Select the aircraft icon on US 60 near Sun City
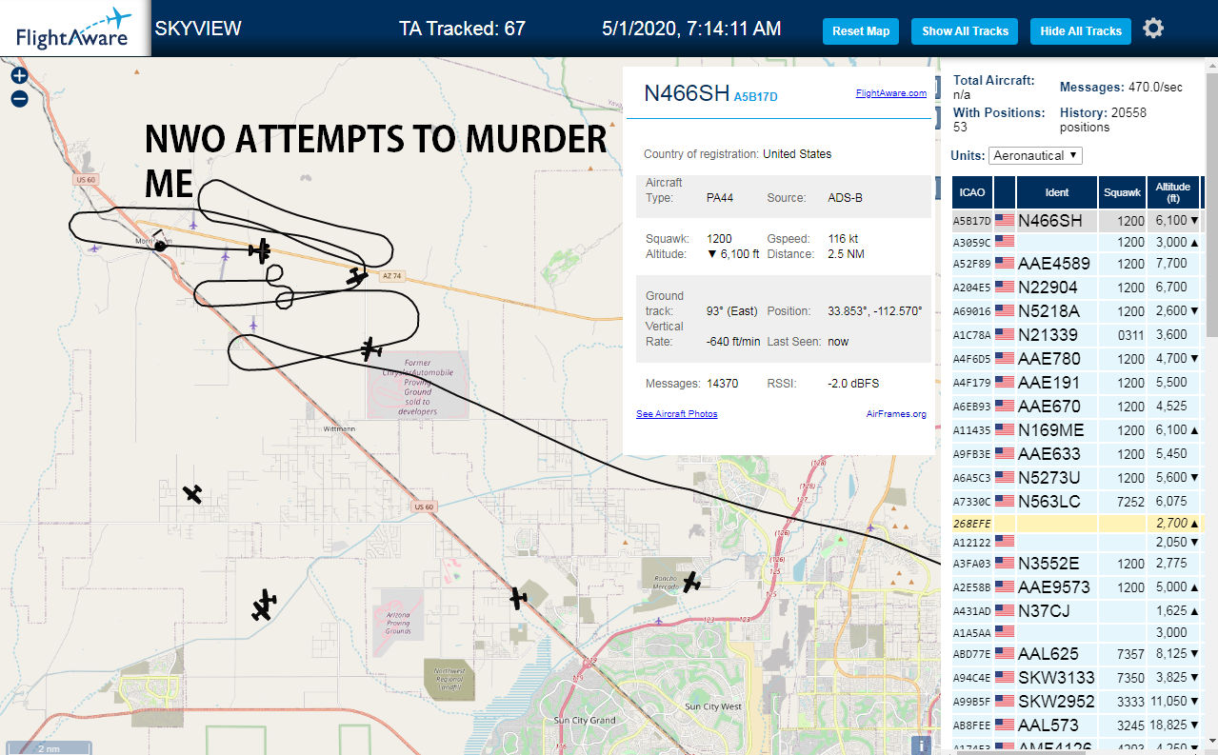Screen dimensions: 1218x755 point(517,598)
